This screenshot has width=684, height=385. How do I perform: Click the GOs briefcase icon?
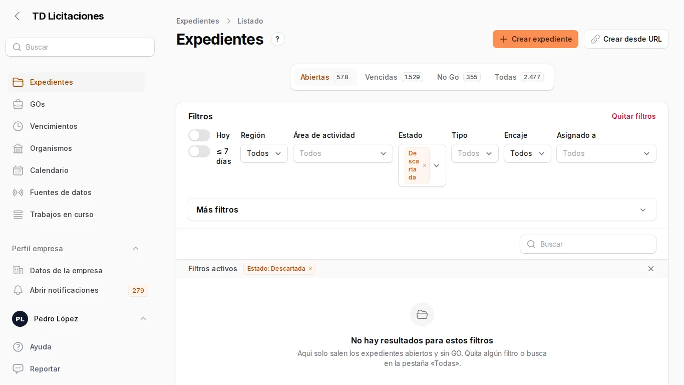[x=18, y=104]
